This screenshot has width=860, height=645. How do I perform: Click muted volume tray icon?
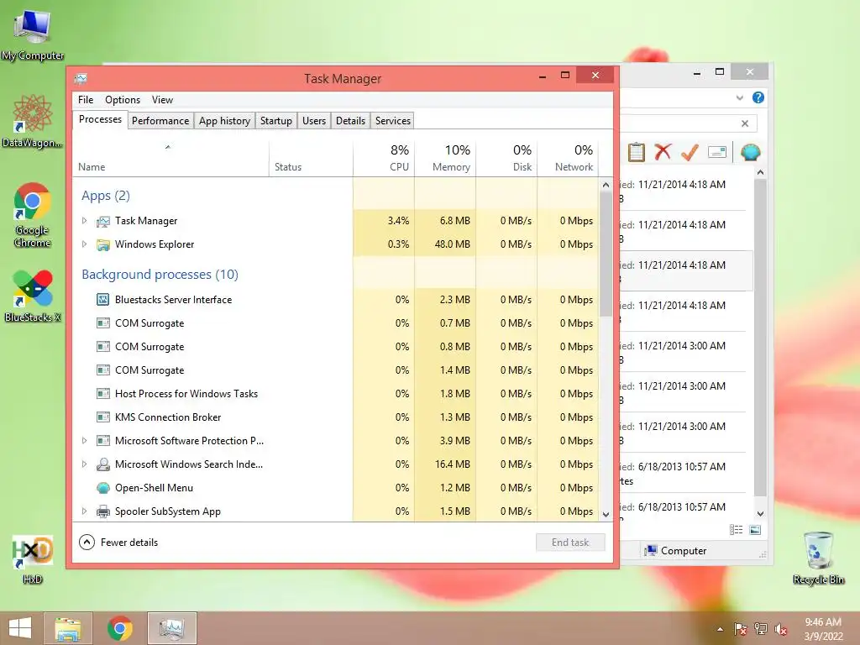(781, 629)
